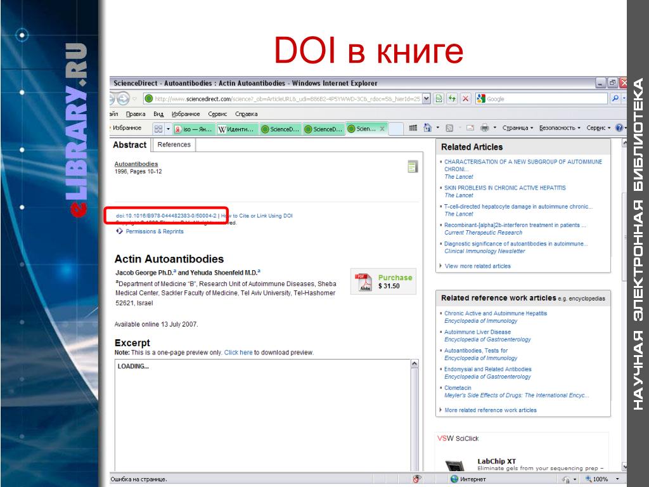
Task: Open T-cell-directed hepatocyte damage related article
Action: click(x=518, y=206)
